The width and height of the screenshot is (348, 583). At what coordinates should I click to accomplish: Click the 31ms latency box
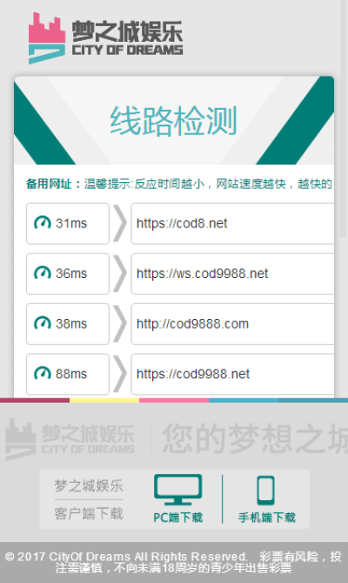(x=68, y=223)
